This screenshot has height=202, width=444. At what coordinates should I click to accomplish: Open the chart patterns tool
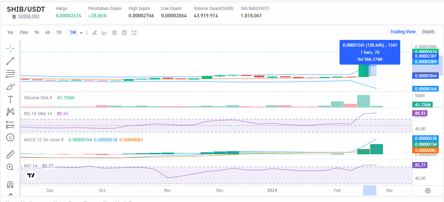(x=10, y=112)
